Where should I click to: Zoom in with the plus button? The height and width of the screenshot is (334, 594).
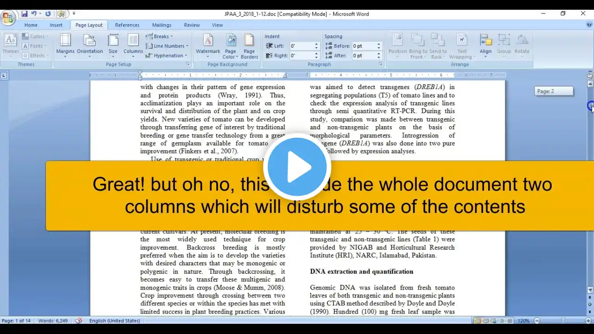[588, 321]
